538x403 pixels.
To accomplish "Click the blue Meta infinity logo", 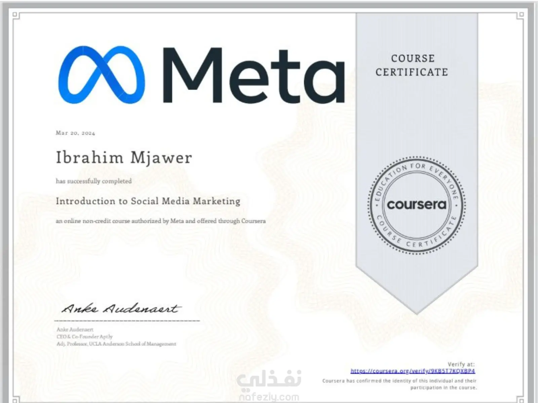I will [x=102, y=75].
